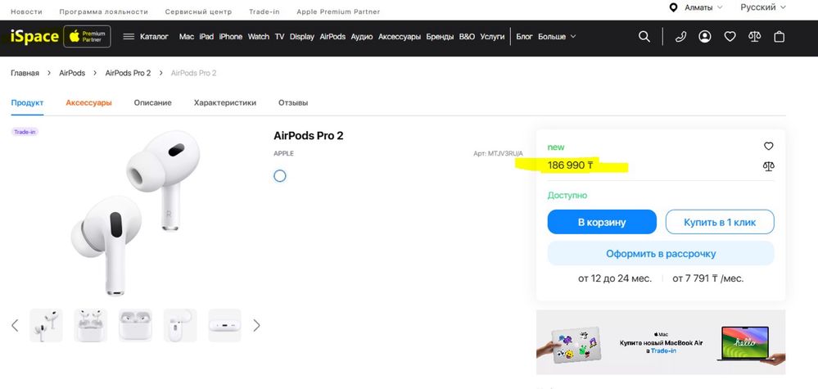818x389 pixels.
Task: Select third thumbnail of case front
Action: (135, 325)
